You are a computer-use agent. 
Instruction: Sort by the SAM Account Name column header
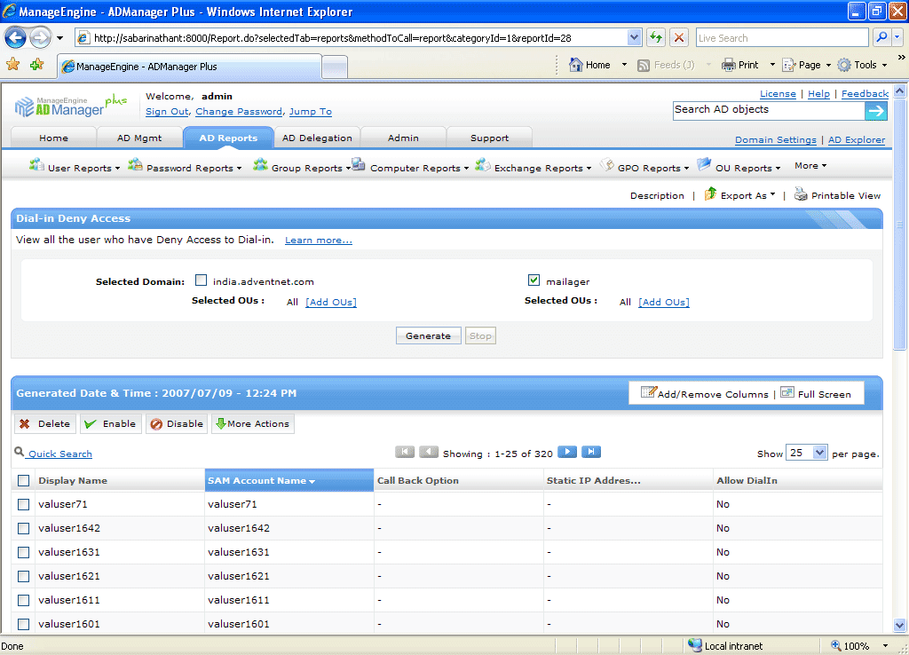pos(289,480)
